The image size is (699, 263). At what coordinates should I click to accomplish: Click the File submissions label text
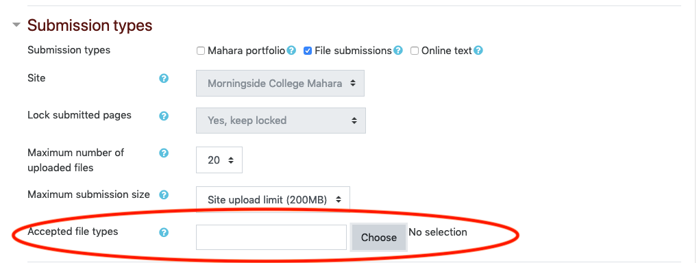(353, 51)
